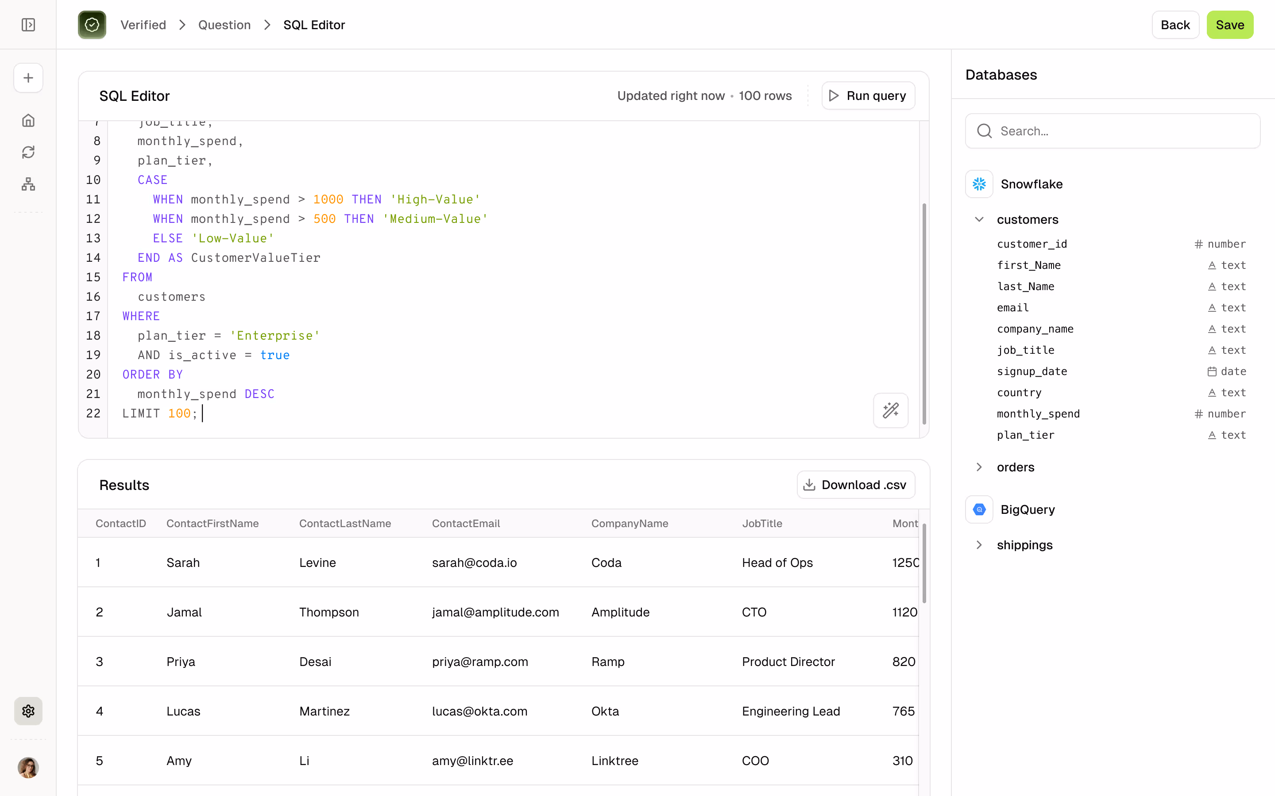Click the CompanyName column header
Image resolution: width=1275 pixels, height=796 pixels.
point(630,523)
